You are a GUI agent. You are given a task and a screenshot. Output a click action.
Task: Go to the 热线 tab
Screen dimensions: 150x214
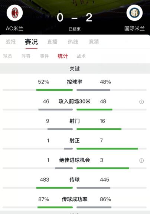coord(73,42)
